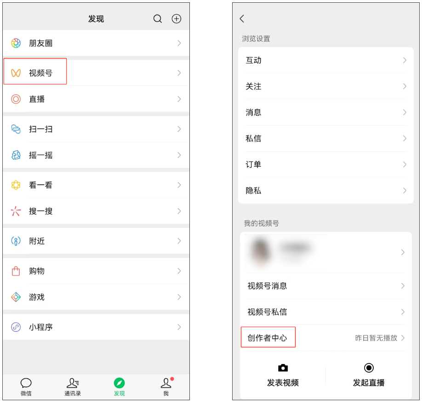This screenshot has width=422, height=403.
Task: Open search with the magnifier icon
Action: pyautogui.click(x=158, y=19)
